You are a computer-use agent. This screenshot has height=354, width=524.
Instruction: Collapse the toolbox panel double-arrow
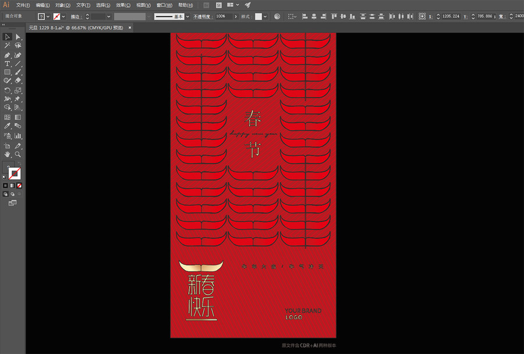click(x=3, y=24)
